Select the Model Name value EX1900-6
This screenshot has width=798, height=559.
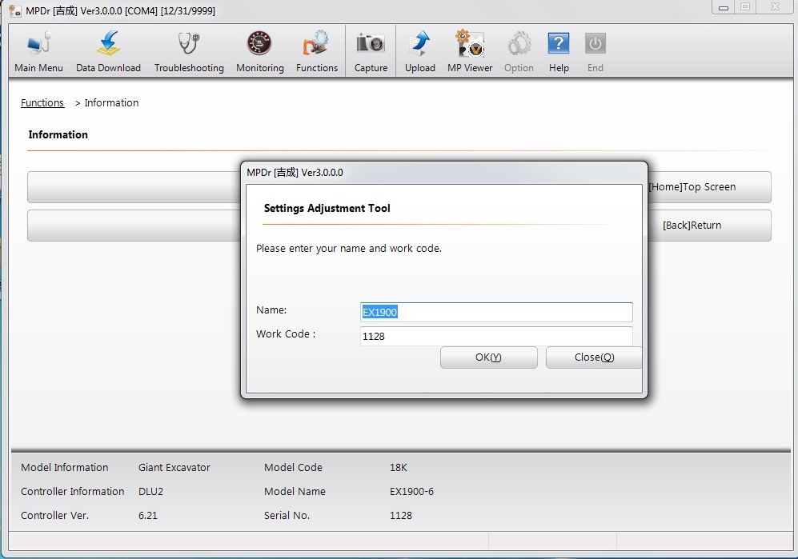pyautogui.click(x=411, y=491)
